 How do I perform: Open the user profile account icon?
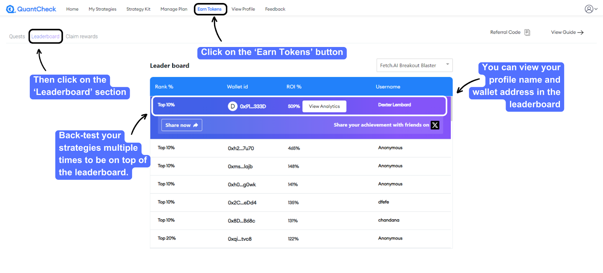coord(589,9)
